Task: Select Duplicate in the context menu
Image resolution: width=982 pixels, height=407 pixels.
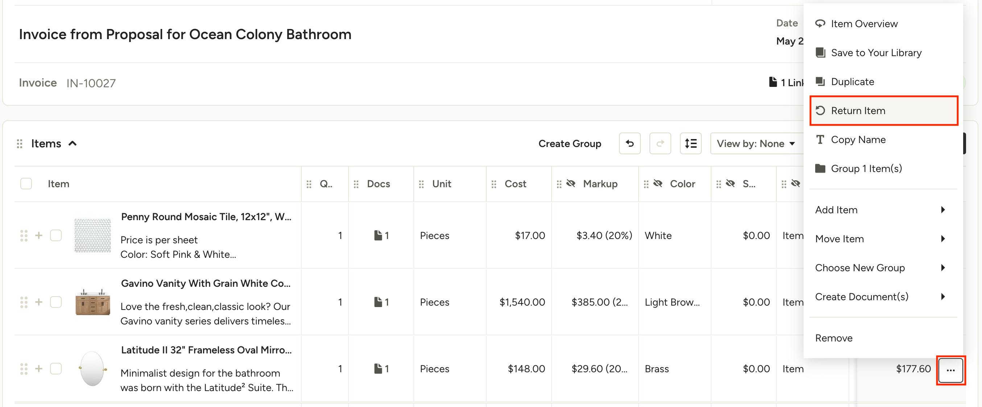Action: [x=883, y=81]
